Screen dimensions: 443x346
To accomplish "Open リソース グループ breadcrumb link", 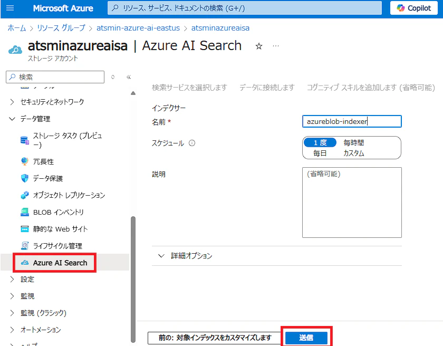I will [61, 28].
